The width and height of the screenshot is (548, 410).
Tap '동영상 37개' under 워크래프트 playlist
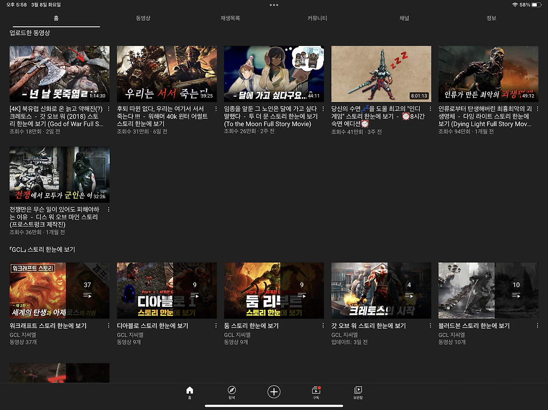[x=23, y=342]
